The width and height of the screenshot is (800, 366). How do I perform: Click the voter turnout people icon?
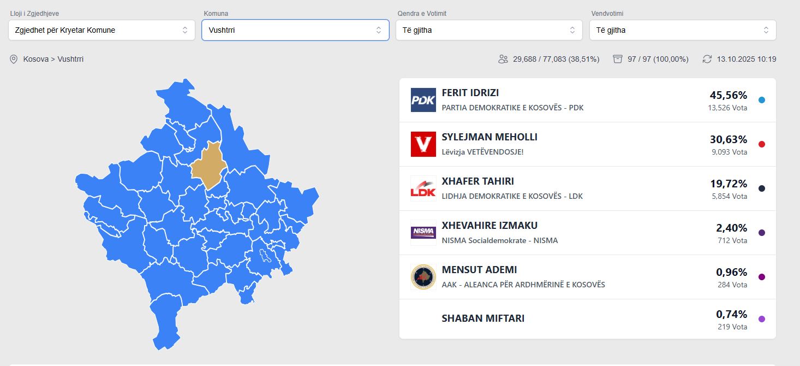pos(503,59)
